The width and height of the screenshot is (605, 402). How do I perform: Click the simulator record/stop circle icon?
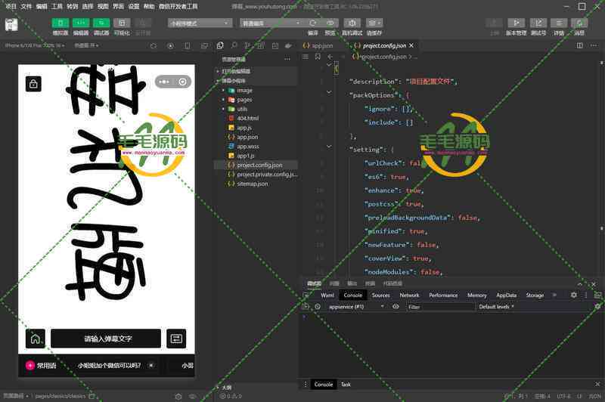point(170,46)
